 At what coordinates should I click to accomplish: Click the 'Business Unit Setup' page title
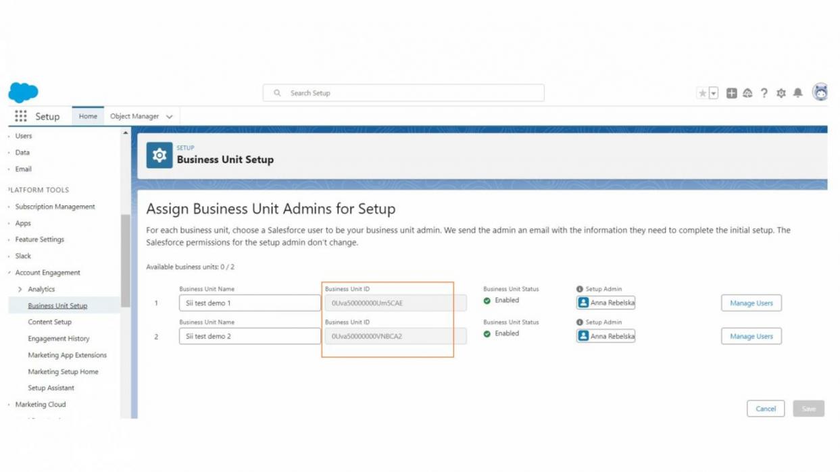coord(225,160)
